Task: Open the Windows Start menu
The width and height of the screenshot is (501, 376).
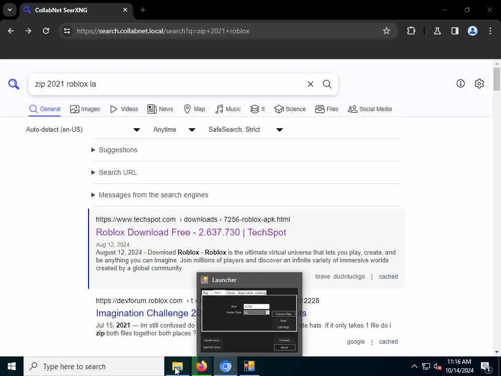Action: pos(12,366)
